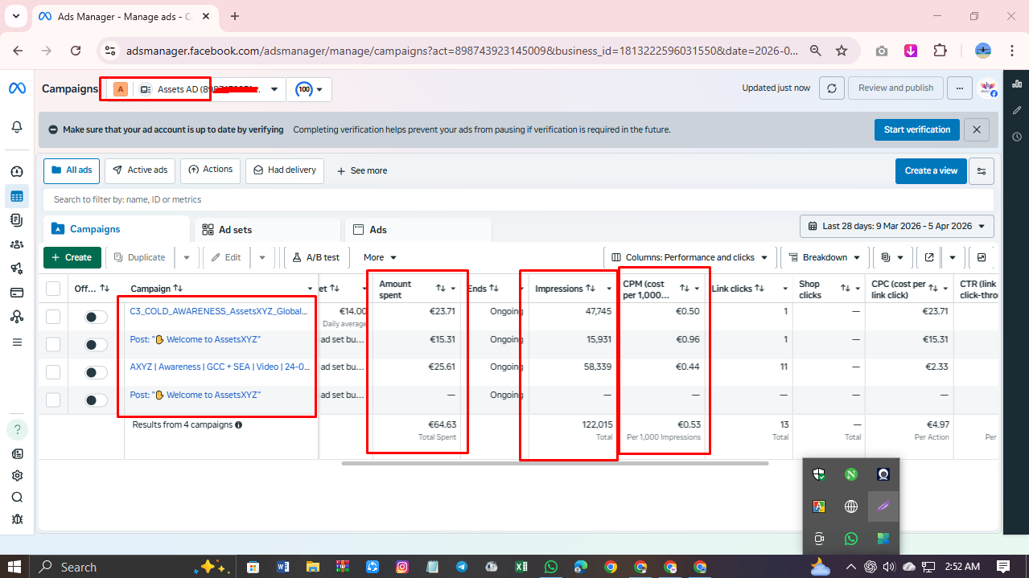Open the Billing card icon in sidebar
The width and height of the screenshot is (1029, 578).
point(16,292)
